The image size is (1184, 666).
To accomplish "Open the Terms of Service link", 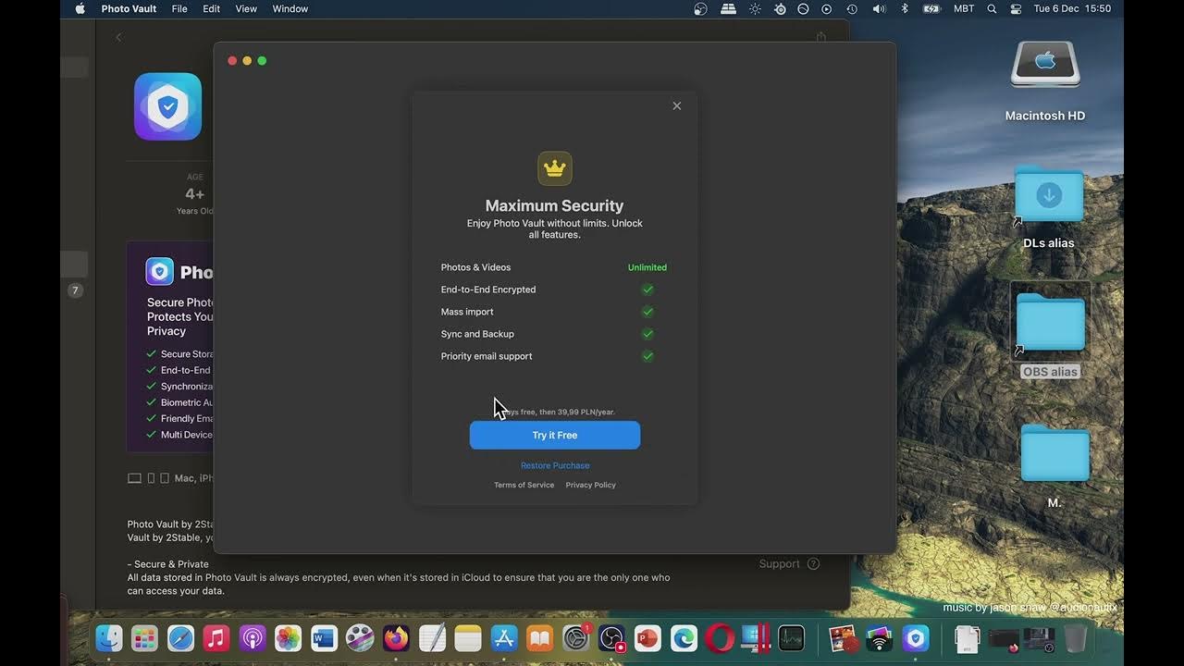I will pyautogui.click(x=524, y=485).
